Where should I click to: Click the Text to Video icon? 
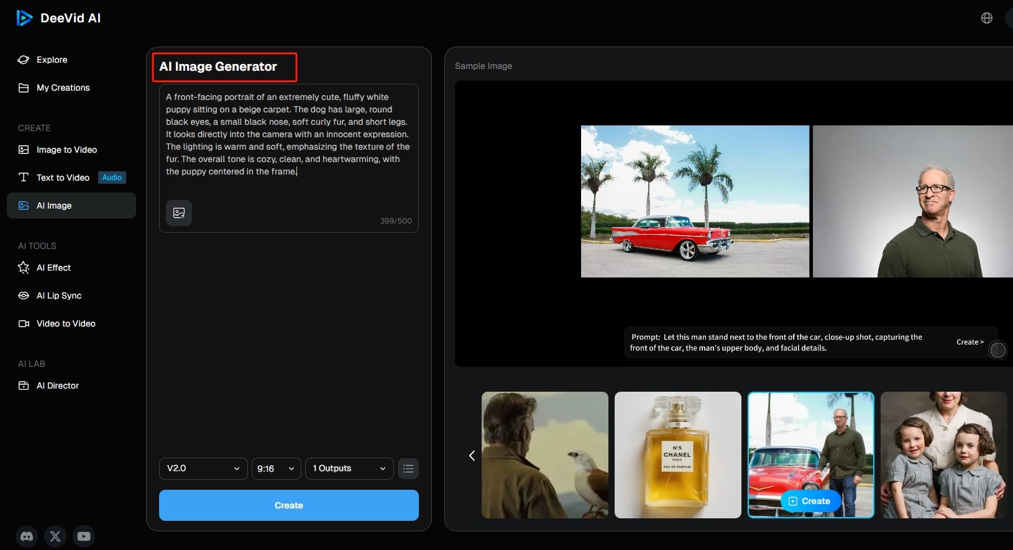[x=24, y=178]
